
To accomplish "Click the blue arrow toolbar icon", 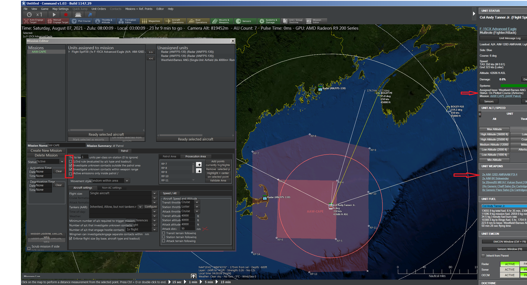I will tap(89, 14).
